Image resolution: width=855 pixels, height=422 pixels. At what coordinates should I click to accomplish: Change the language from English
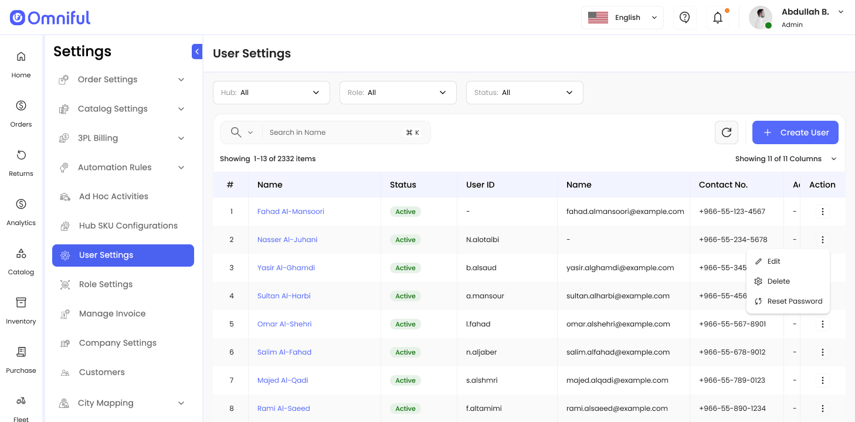pos(622,18)
